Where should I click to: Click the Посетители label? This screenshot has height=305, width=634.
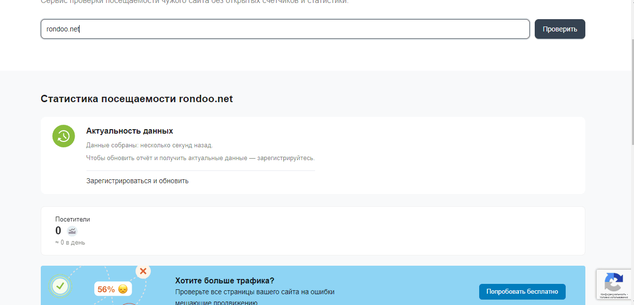[x=73, y=220]
